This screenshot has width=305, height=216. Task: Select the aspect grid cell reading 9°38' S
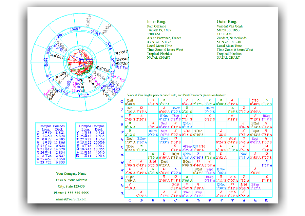232,117
